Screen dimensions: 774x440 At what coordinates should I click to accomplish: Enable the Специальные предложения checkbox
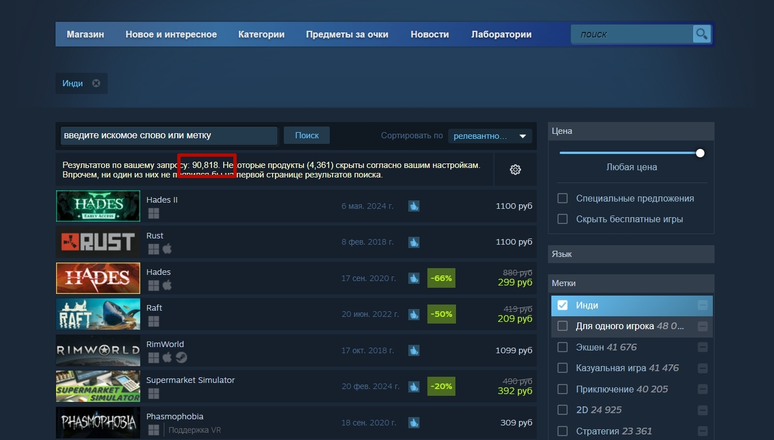563,199
